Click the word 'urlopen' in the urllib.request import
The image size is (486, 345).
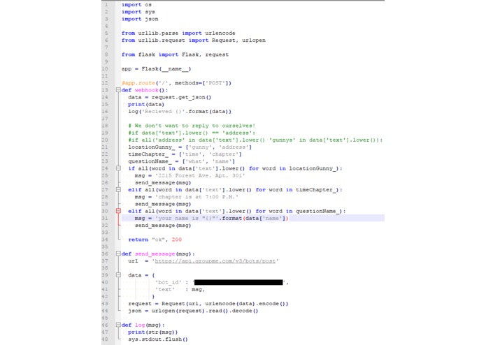pos(254,41)
